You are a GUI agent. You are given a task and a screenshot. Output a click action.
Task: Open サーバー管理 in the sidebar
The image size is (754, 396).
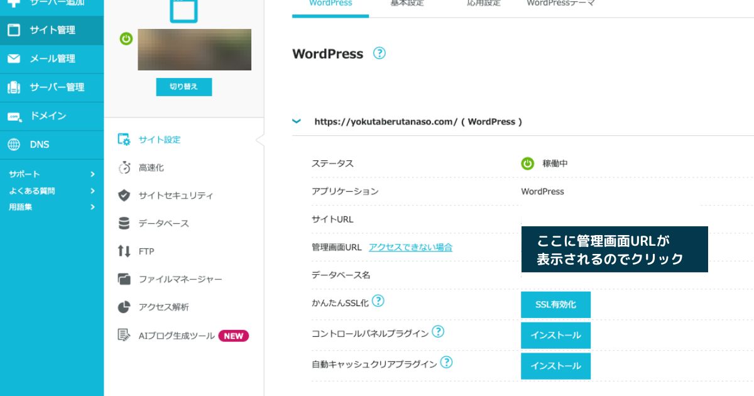52,87
